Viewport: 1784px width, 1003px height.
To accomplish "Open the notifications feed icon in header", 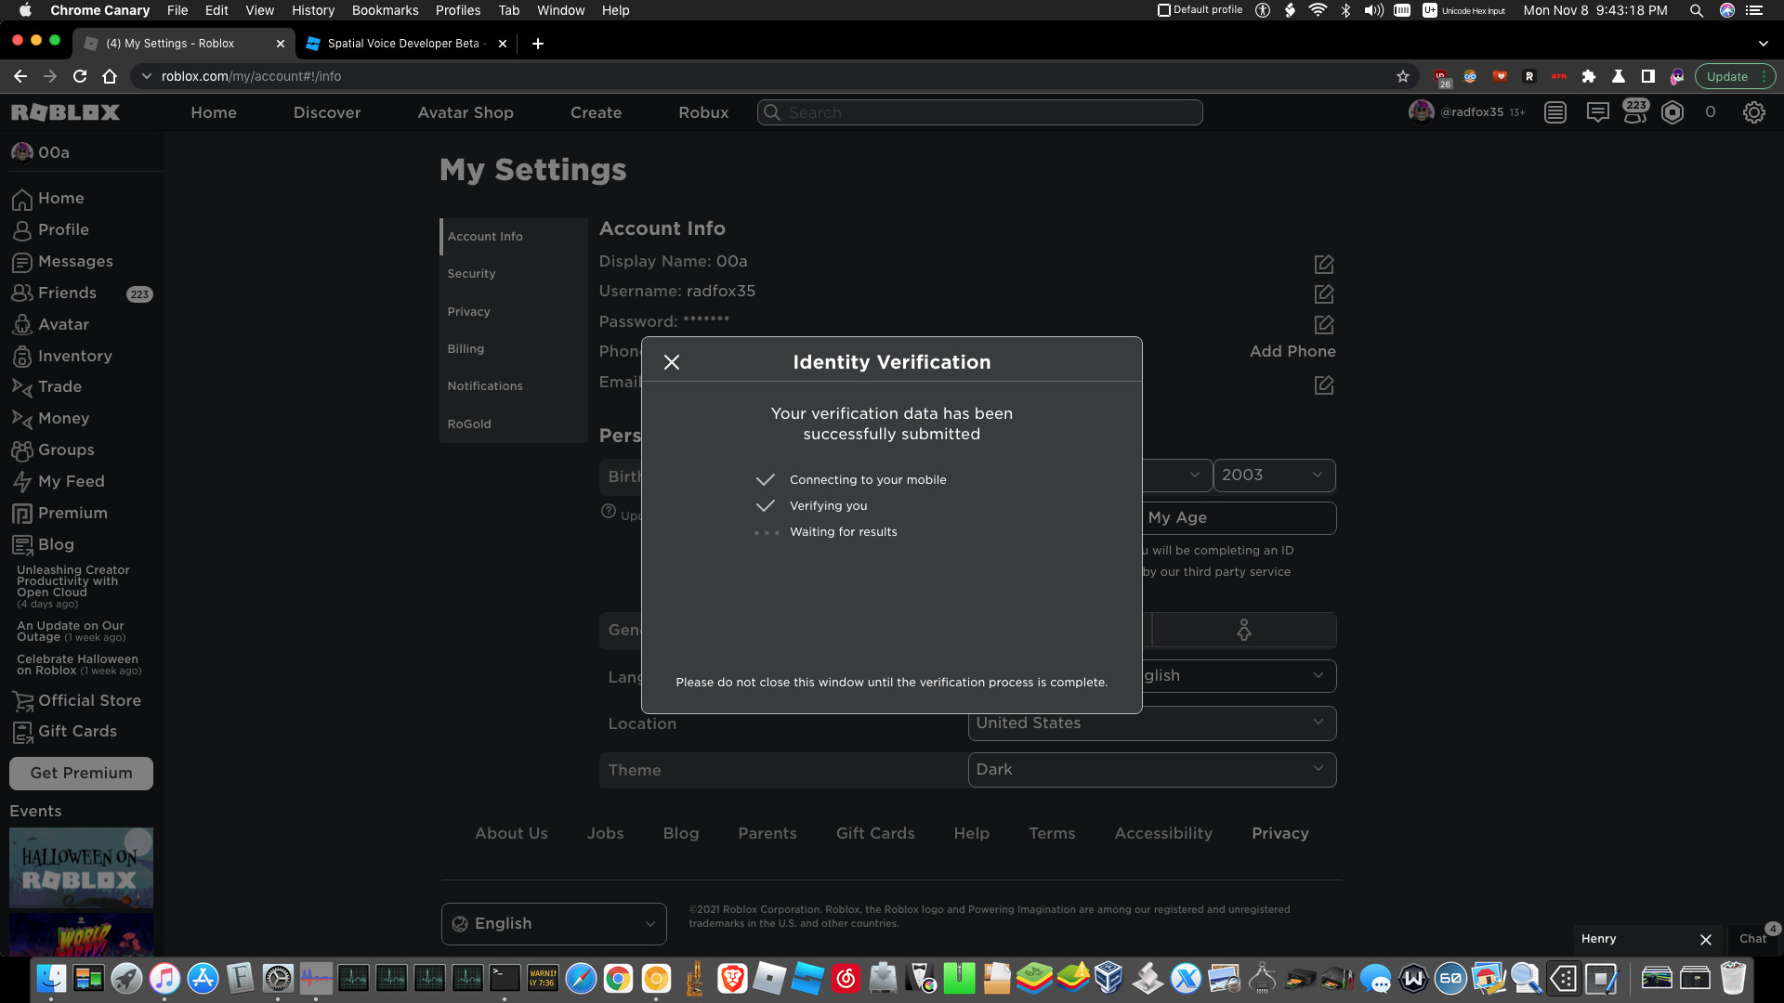I will click(1555, 112).
